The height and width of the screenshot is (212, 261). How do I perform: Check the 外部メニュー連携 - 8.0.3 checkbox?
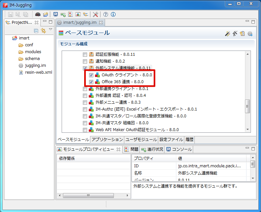[x=85, y=102]
